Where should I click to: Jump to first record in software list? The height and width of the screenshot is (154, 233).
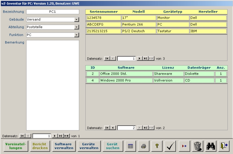click(107, 128)
